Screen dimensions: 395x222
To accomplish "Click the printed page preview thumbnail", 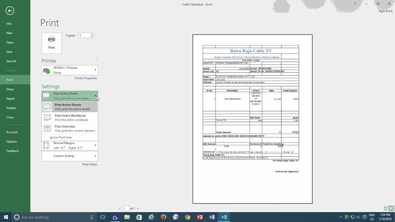I will (252, 119).
